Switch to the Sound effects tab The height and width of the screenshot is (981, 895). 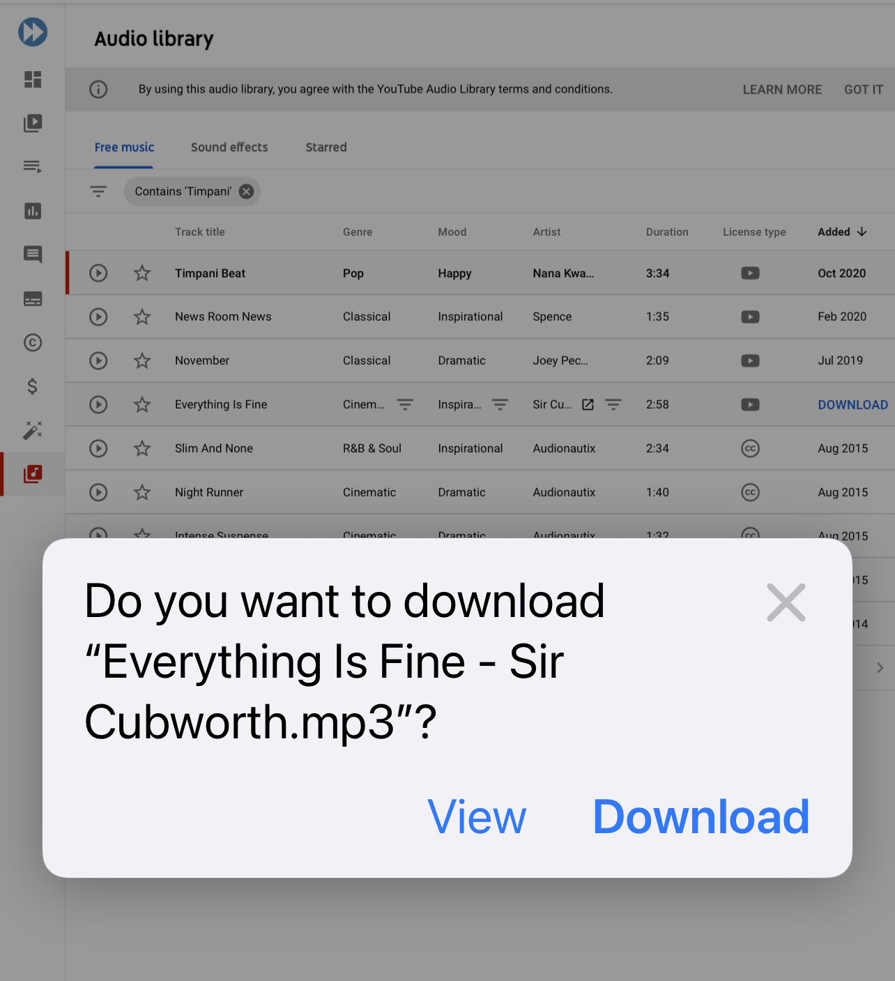tap(229, 147)
